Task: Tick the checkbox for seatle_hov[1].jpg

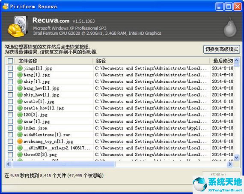Action: coord(10,108)
